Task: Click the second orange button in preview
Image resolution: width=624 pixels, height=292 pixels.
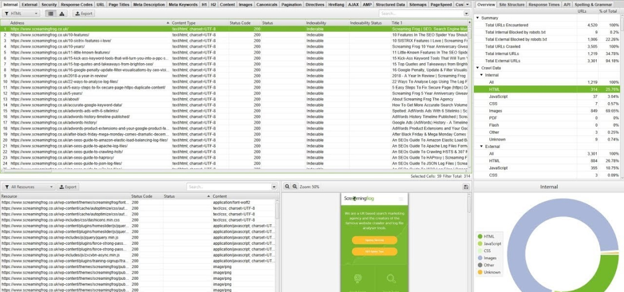Action: click(x=374, y=251)
